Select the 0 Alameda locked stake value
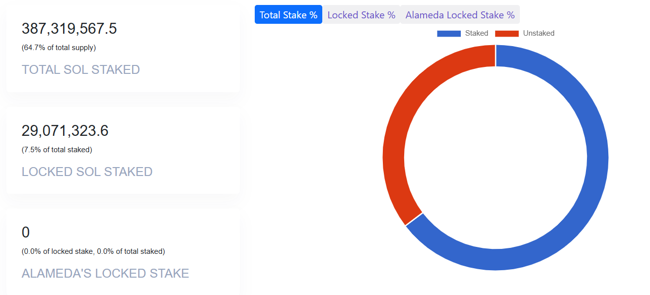Viewport: 650px width, 295px height. point(26,233)
